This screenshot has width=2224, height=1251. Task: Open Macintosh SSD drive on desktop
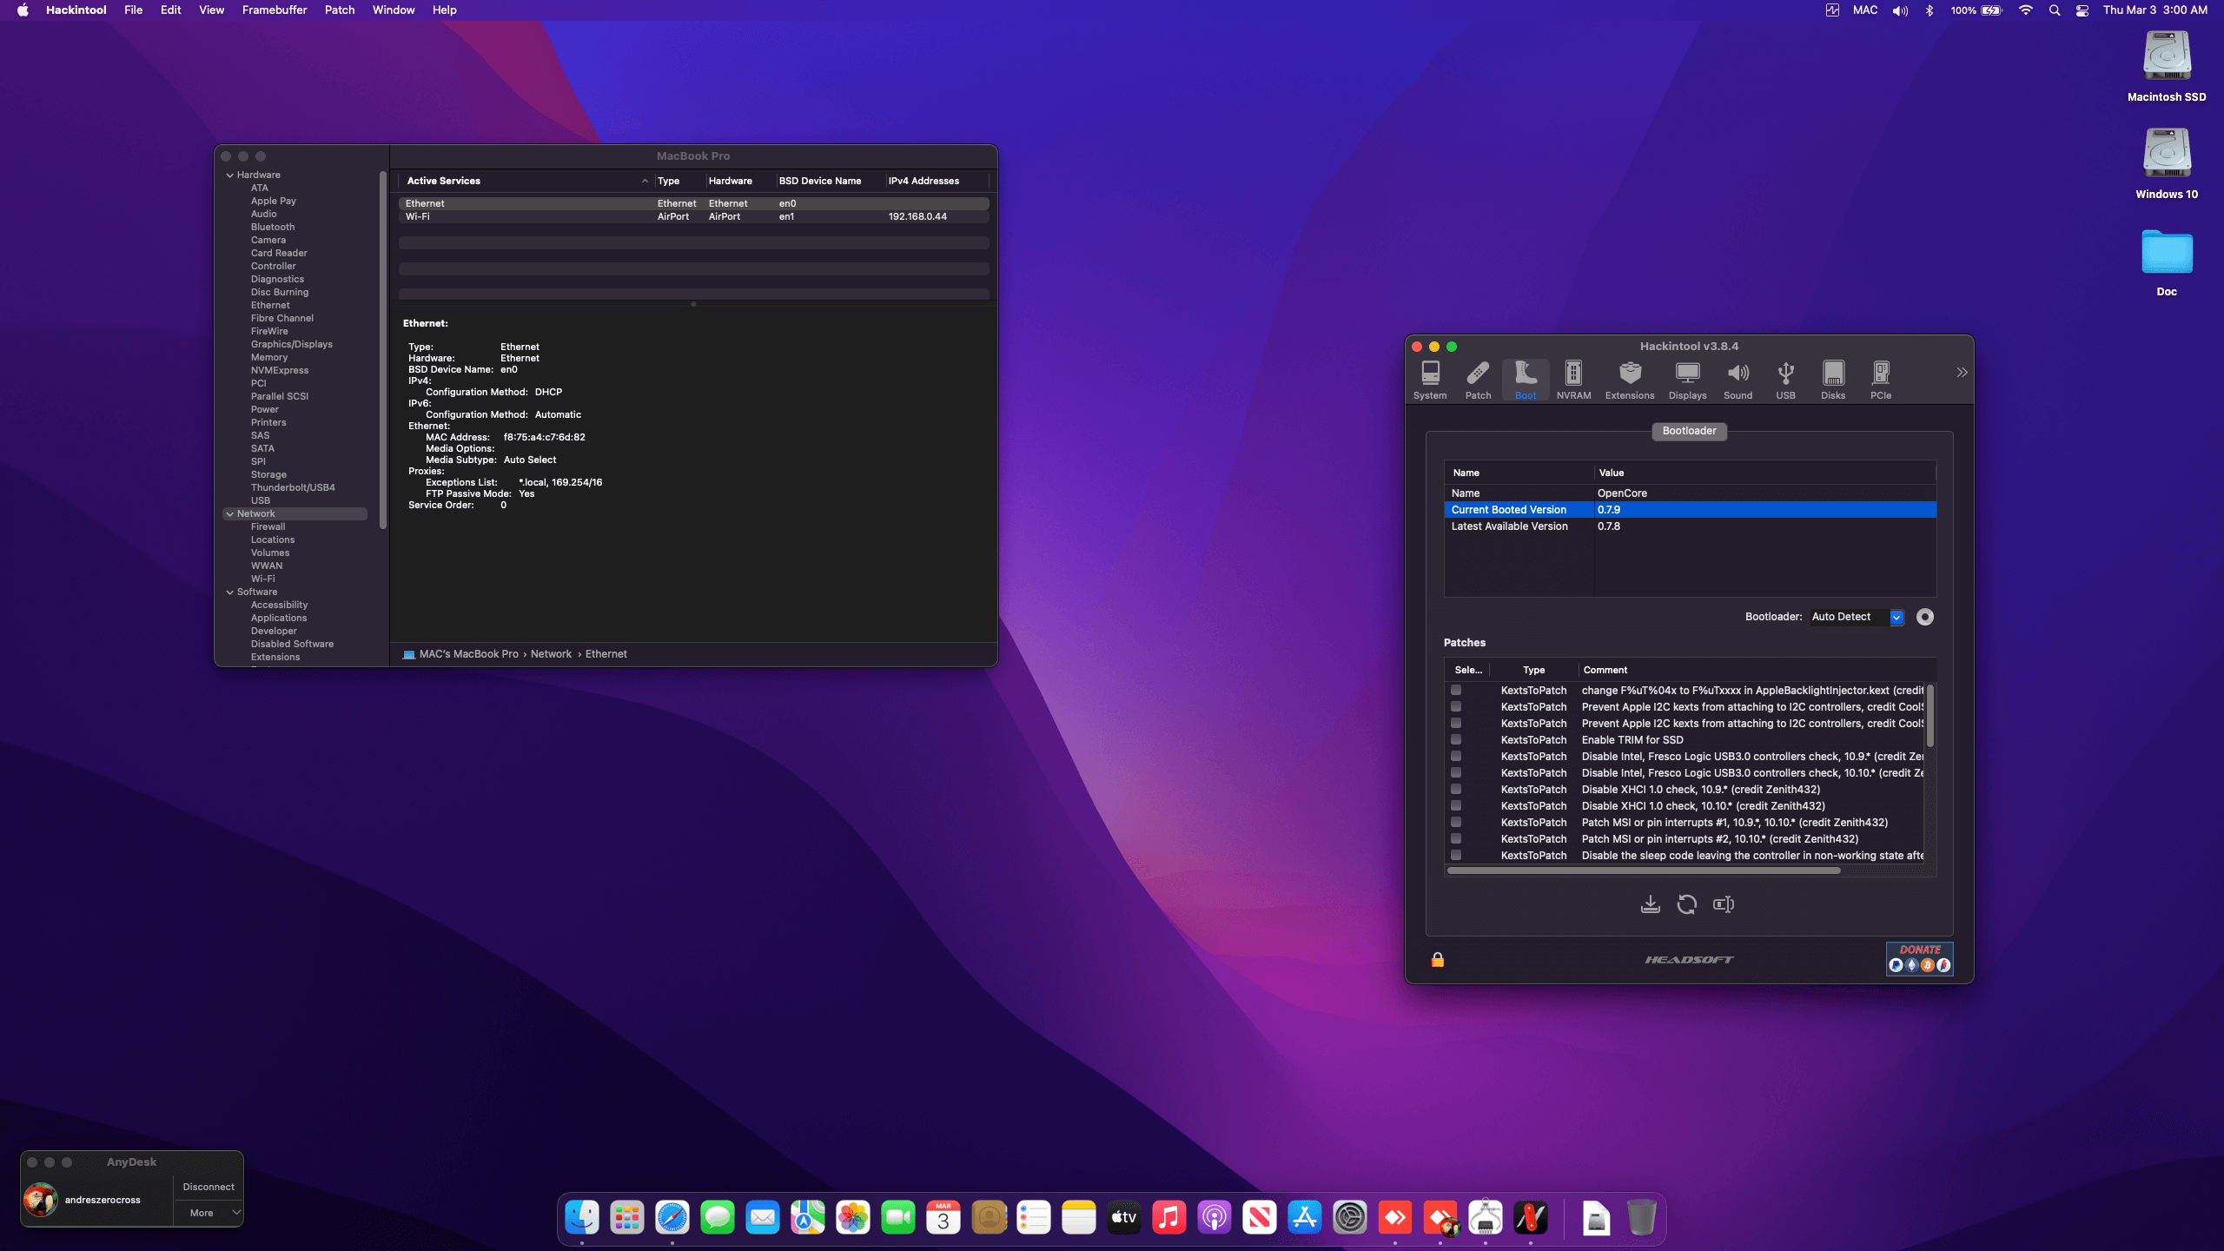click(2167, 67)
